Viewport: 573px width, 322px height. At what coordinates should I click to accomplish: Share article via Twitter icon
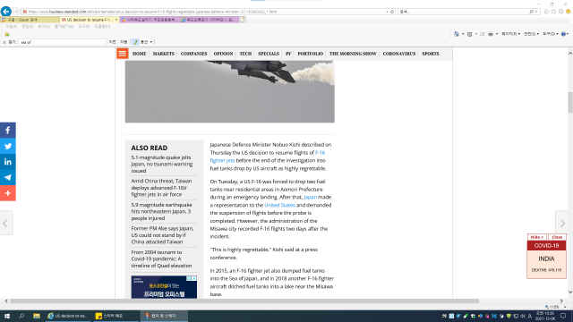[8, 146]
